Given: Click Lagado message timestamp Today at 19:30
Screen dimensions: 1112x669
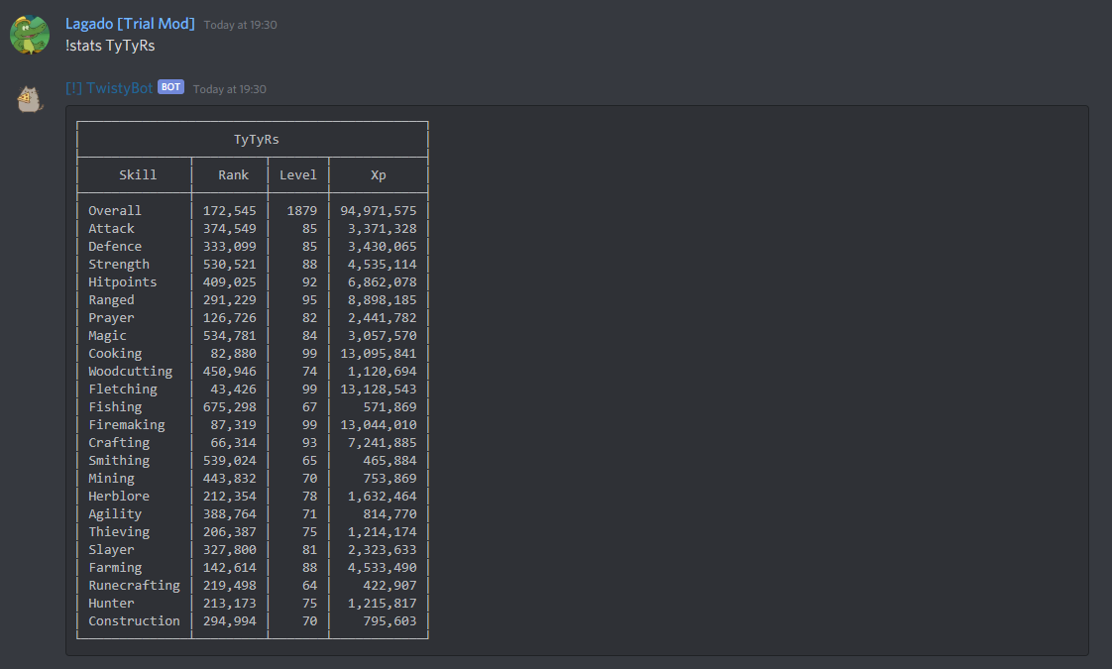Looking at the screenshot, I should pyautogui.click(x=241, y=25).
